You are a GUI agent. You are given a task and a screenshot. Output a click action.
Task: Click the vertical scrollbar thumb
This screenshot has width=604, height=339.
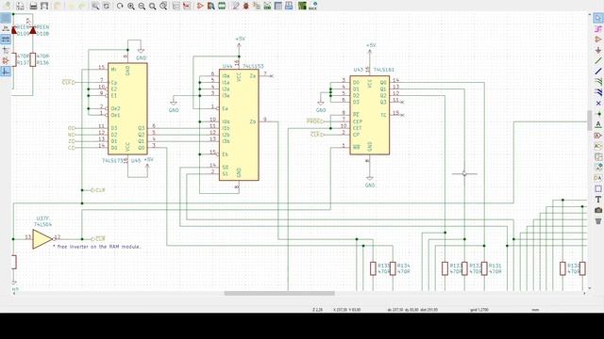[x=589, y=121]
